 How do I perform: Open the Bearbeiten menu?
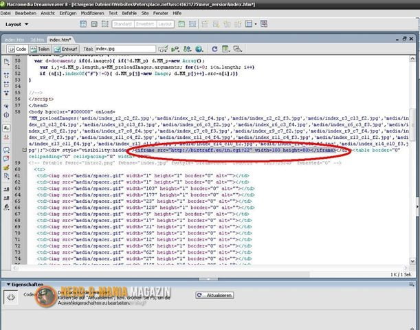25,13
